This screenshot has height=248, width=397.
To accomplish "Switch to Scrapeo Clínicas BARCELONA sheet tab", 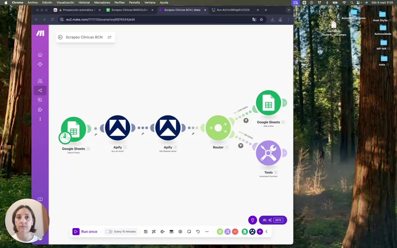I will [x=130, y=10].
